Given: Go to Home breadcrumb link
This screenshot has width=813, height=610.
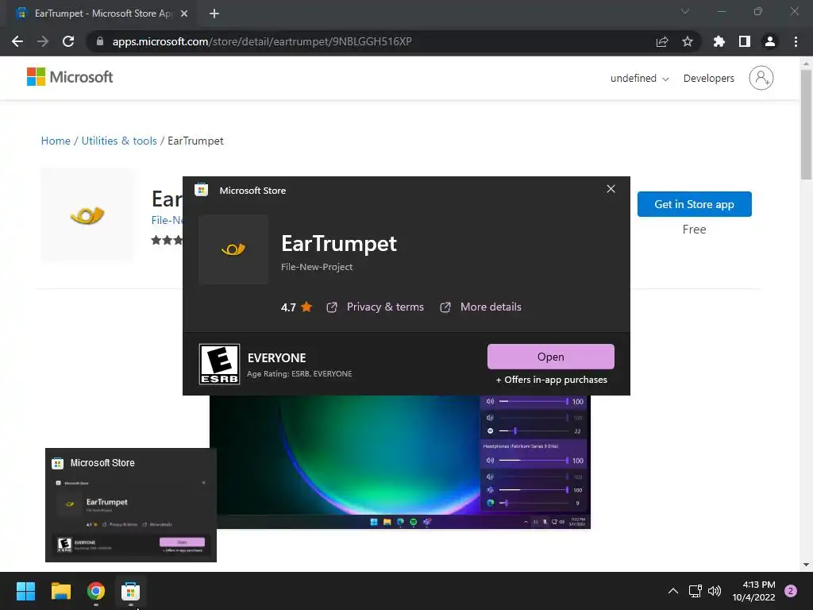Looking at the screenshot, I should pos(56,141).
